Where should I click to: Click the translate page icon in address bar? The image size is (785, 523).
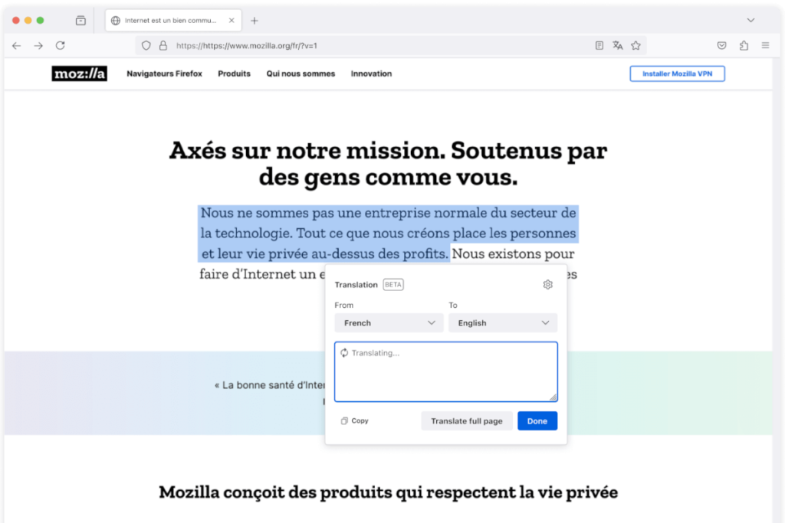(x=618, y=45)
